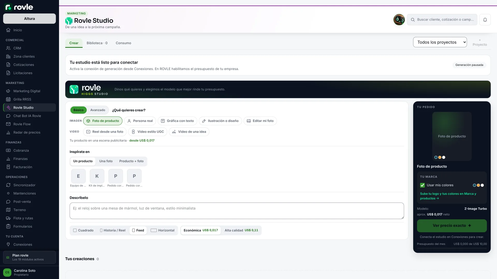This screenshot has width=497, height=279.
Task: Uncheck Usar mis colores checkbox
Action: 422,185
